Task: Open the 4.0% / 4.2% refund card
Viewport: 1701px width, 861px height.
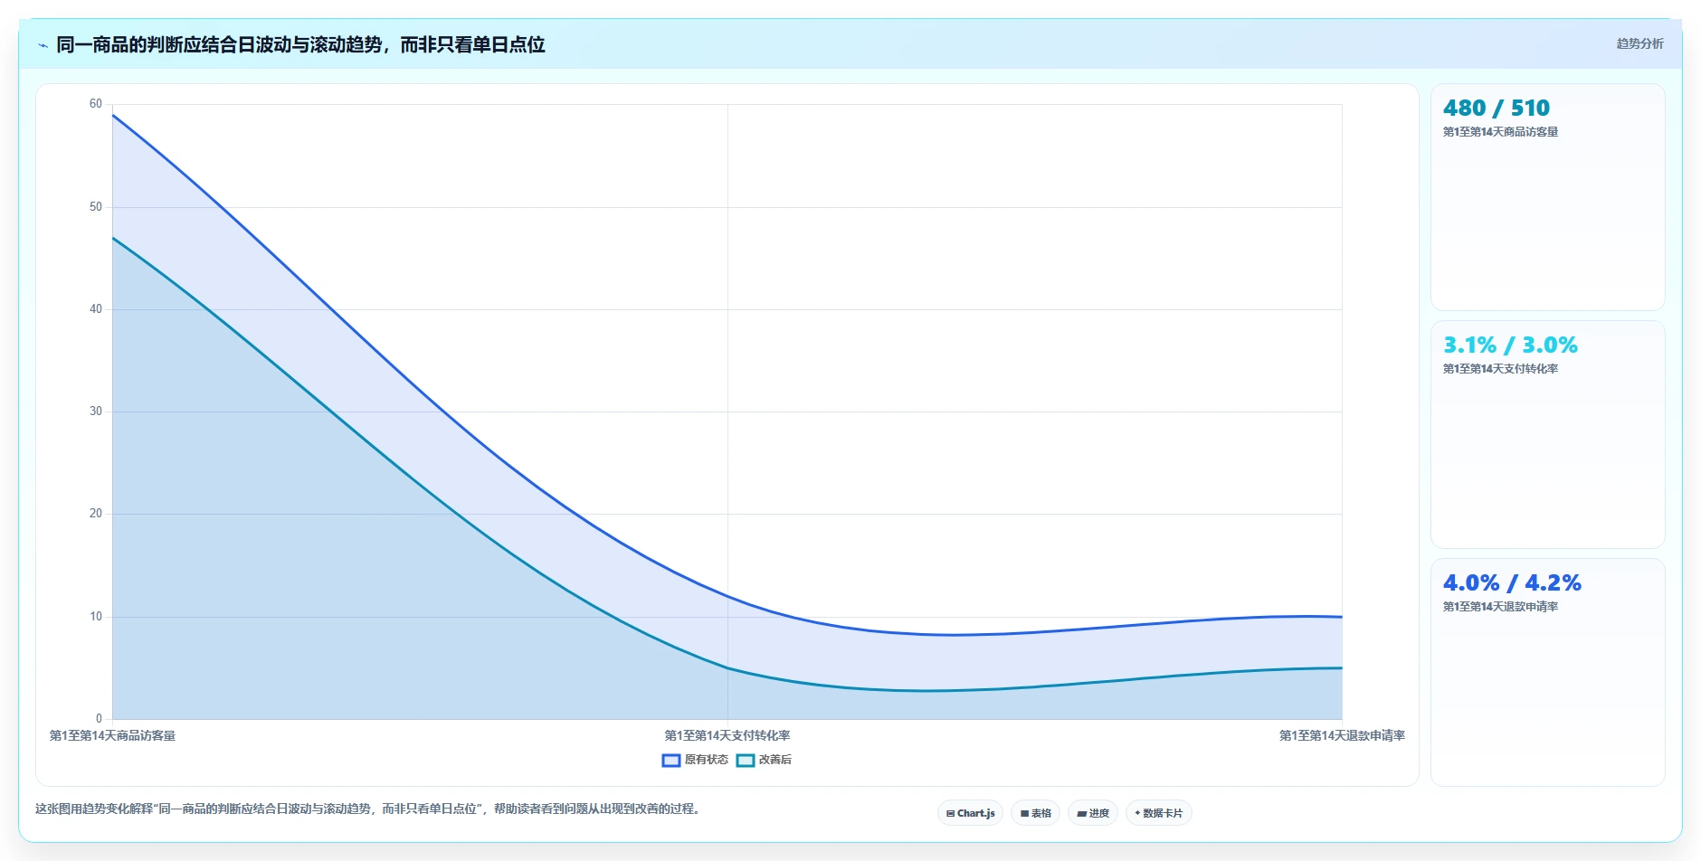Action: pos(1547,672)
